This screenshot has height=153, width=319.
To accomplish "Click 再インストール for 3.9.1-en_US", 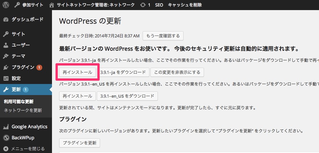I will 77,96.
